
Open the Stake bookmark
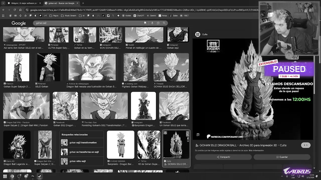[174, 15]
